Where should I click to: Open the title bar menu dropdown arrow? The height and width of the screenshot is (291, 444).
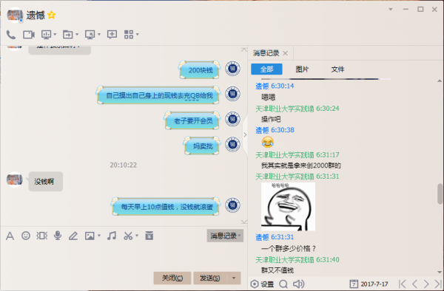(391, 10)
